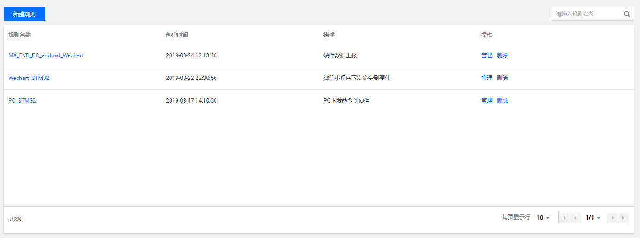Click 删除 for PC_STM32 rule

(502, 100)
